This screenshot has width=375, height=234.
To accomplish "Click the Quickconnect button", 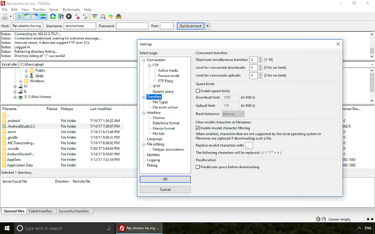I will 190,26.
